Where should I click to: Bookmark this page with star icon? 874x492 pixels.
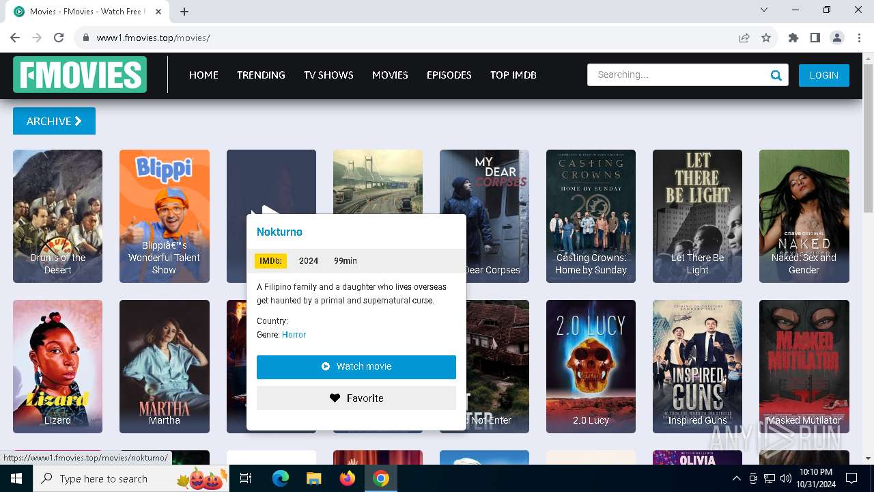click(x=766, y=38)
